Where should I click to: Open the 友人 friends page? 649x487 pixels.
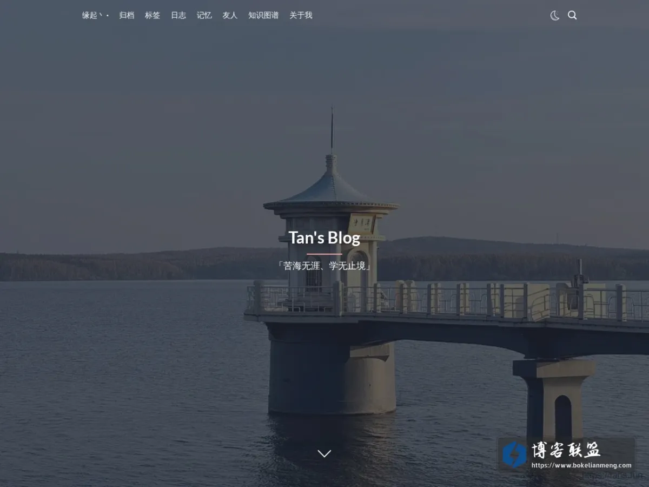[230, 16]
